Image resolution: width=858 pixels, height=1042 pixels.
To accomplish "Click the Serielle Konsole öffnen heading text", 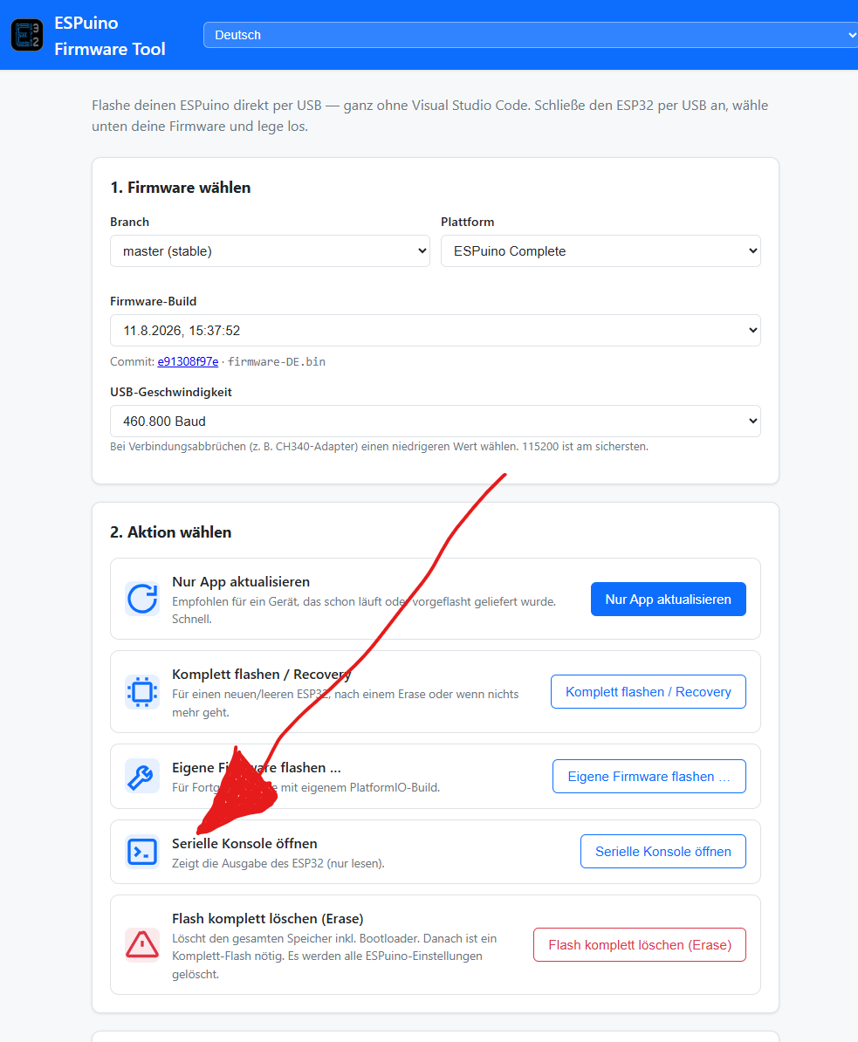I will pos(244,843).
